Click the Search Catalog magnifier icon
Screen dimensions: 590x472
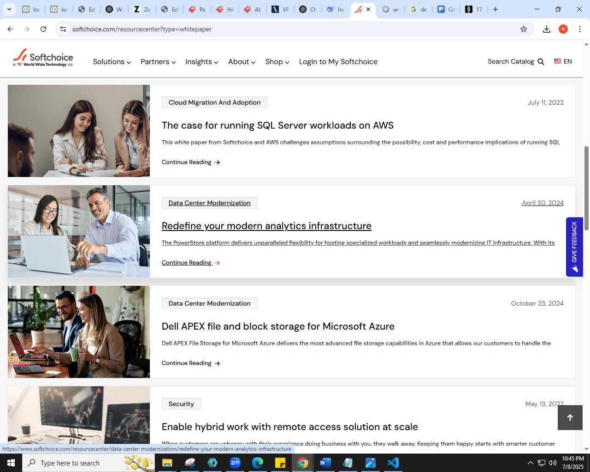pos(541,62)
